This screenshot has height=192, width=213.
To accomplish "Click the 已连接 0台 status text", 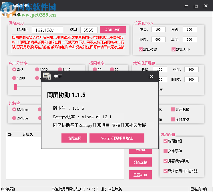I will 199,189.
